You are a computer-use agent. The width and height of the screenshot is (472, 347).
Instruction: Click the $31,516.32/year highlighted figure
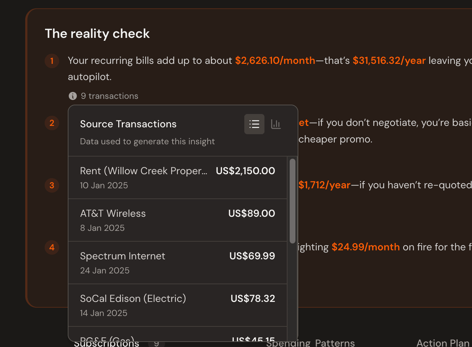pyautogui.click(x=389, y=61)
